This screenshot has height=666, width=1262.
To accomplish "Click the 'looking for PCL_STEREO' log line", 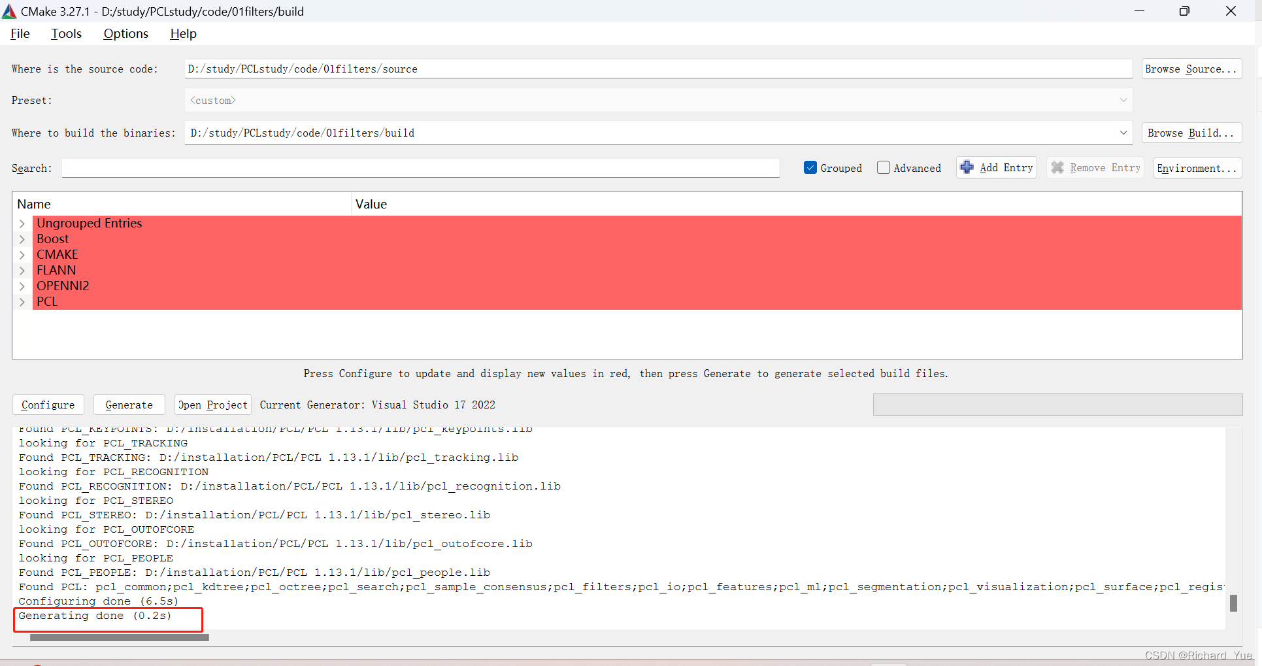I will (96, 501).
